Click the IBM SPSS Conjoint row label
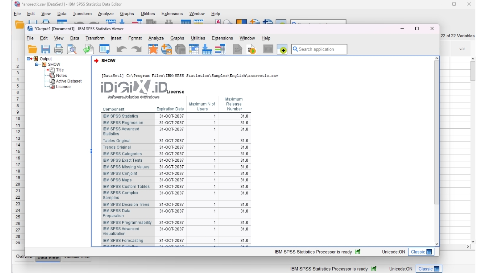 coord(120,173)
